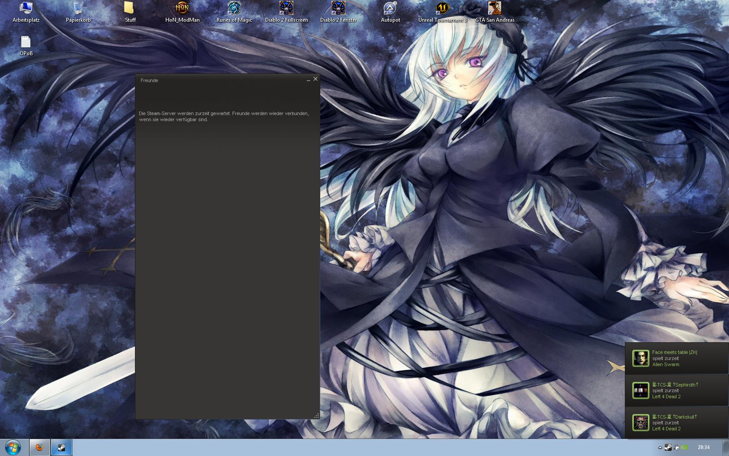Click the Face meets table |ZK| notification
Screen dimensions: 729x456
pos(676,358)
